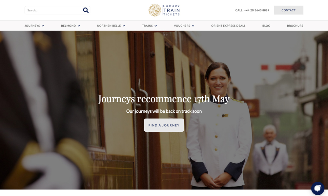Click the Northen Belle menu label

[x=109, y=26]
